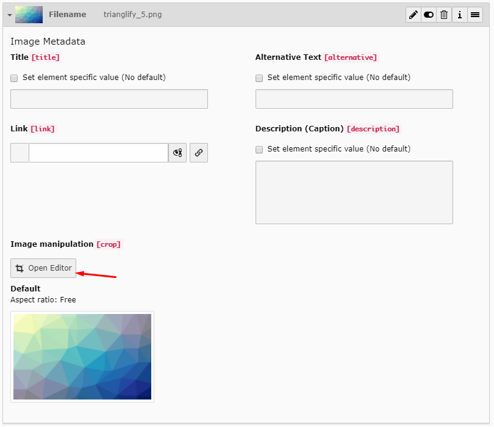Click the Alternative Text input field
The width and height of the screenshot is (494, 427).
point(354,99)
